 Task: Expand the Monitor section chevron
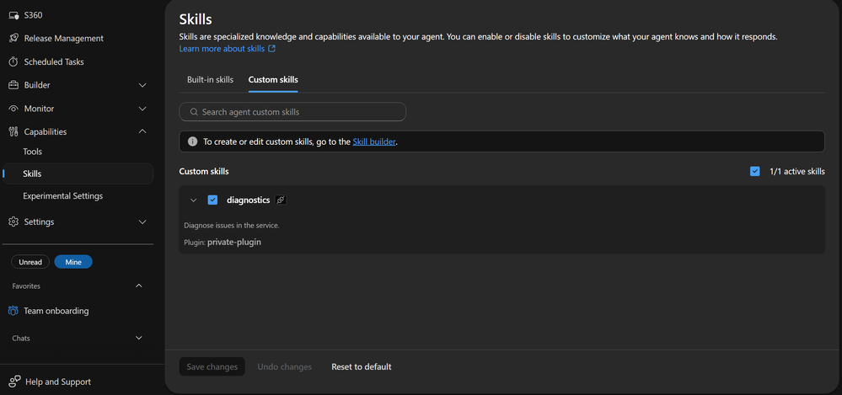[142, 109]
